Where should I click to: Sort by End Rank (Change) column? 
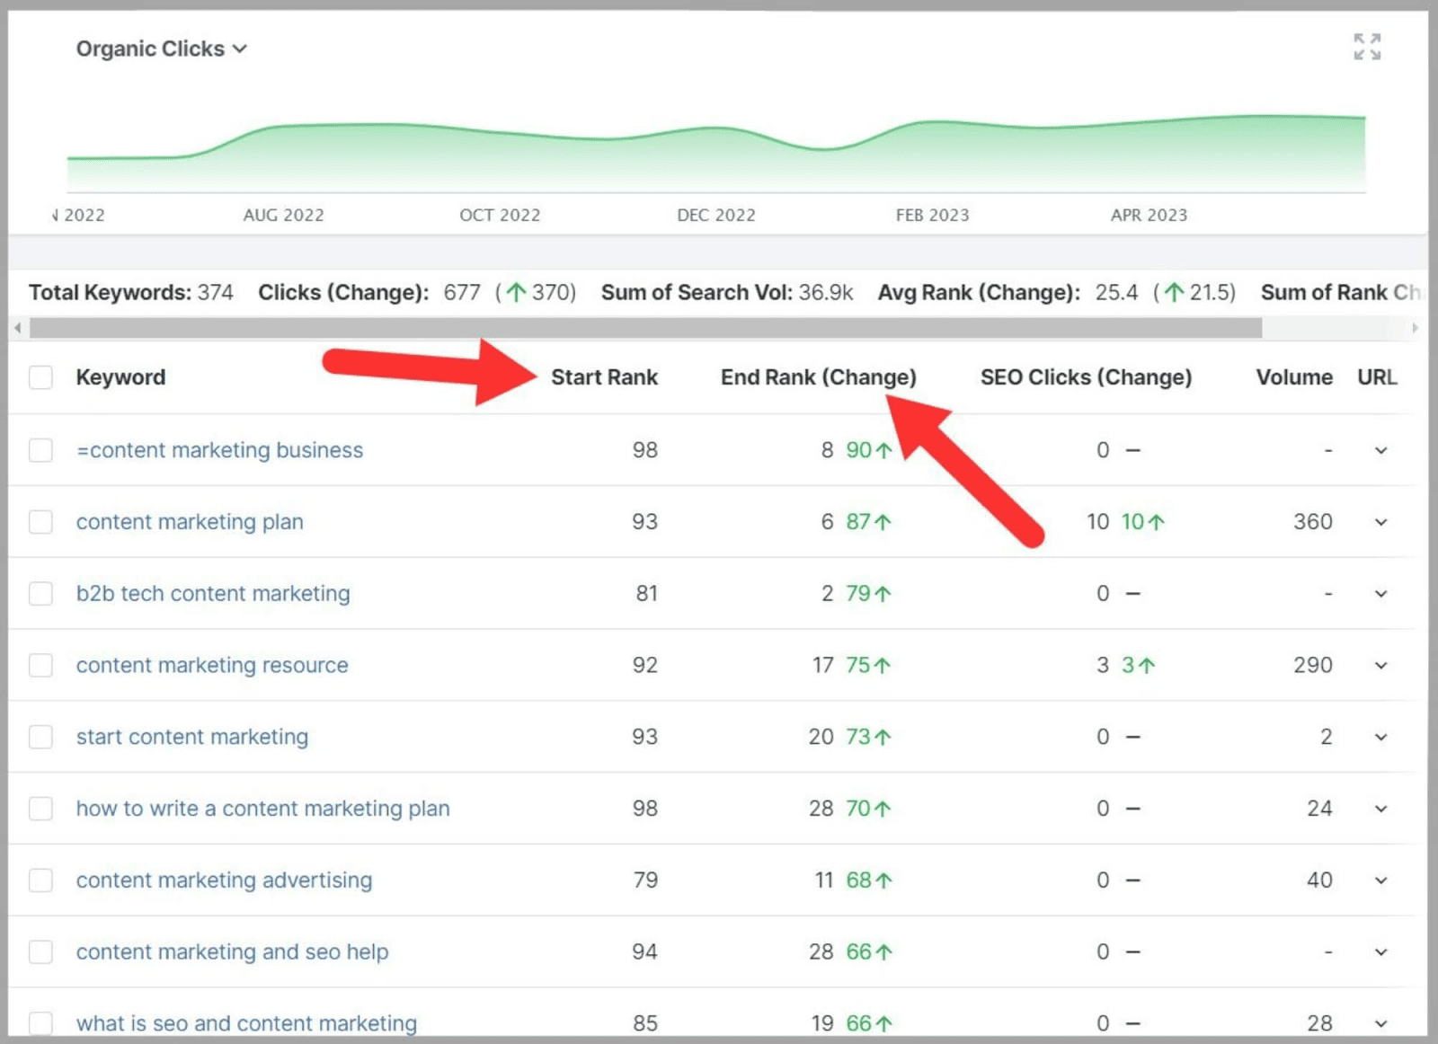click(818, 377)
